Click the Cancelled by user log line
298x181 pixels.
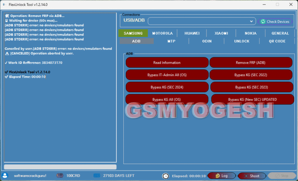point(58,49)
